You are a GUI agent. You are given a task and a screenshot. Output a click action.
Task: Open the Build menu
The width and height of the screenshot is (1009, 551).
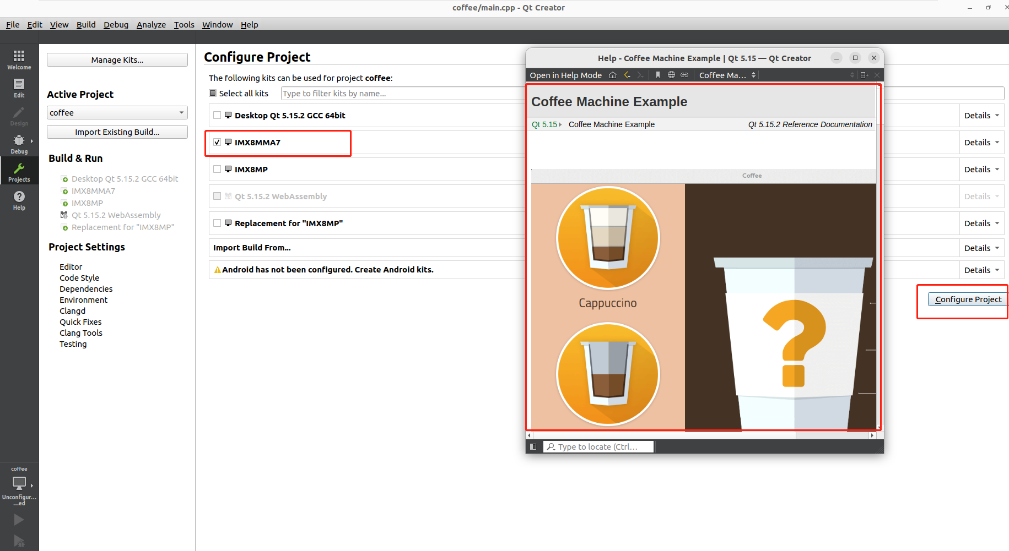86,24
